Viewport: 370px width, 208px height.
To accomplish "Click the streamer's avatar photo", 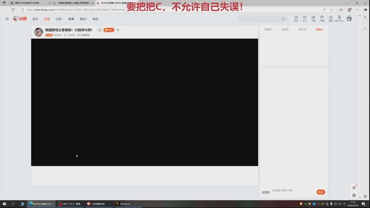I will [x=38, y=32].
